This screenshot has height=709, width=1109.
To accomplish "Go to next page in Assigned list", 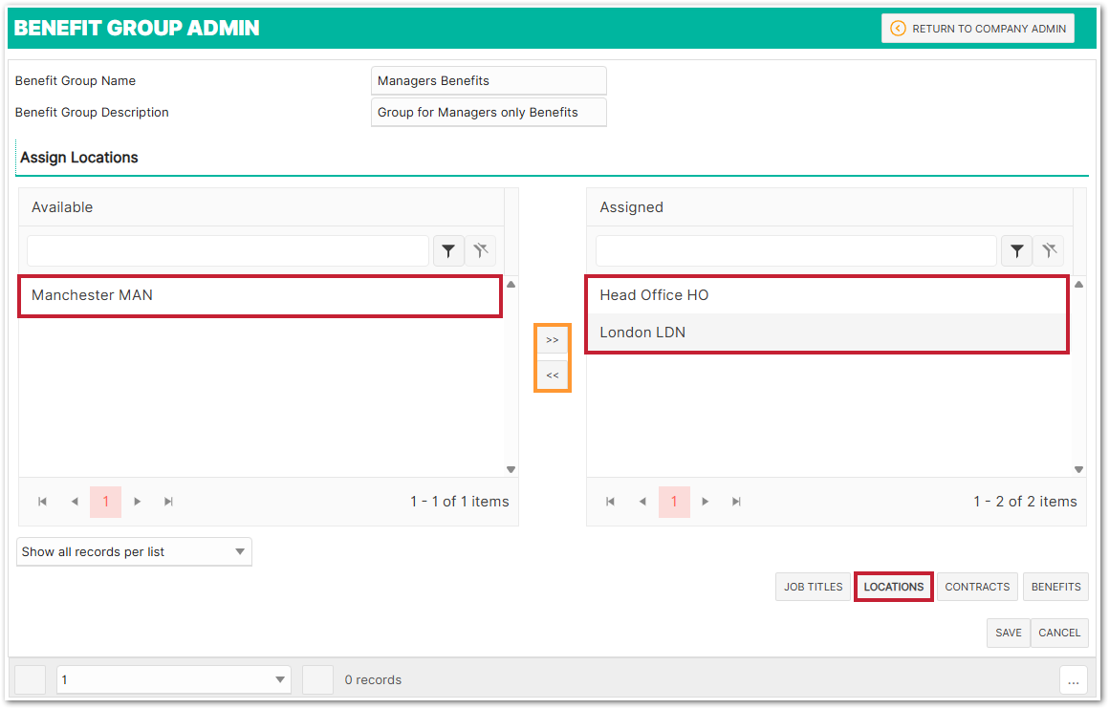I will click(706, 502).
